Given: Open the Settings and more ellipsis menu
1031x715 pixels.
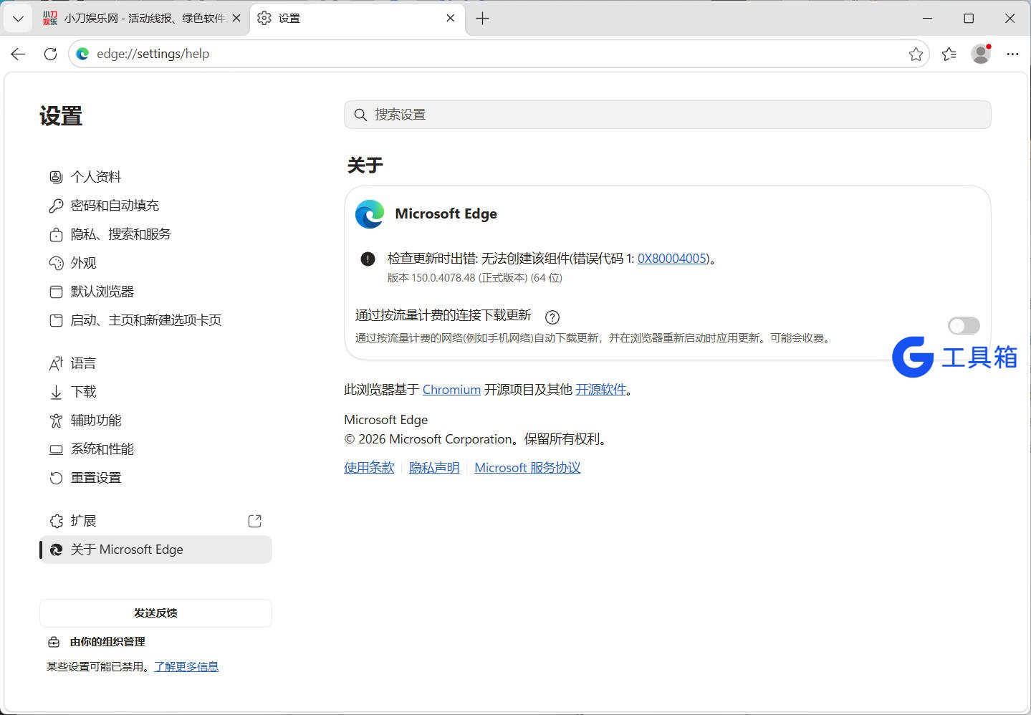Looking at the screenshot, I should (1012, 54).
